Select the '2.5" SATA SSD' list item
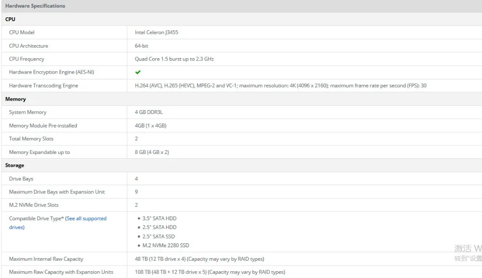482x278 pixels. 158,237
